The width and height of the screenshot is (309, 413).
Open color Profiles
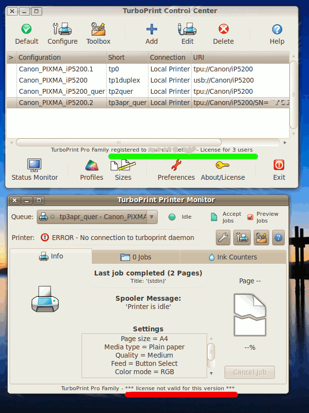(x=91, y=170)
